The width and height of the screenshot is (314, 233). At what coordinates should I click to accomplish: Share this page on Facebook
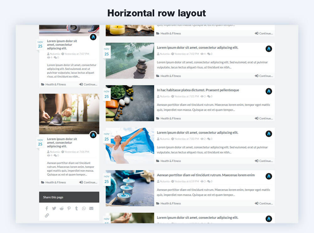pyautogui.click(x=47, y=208)
